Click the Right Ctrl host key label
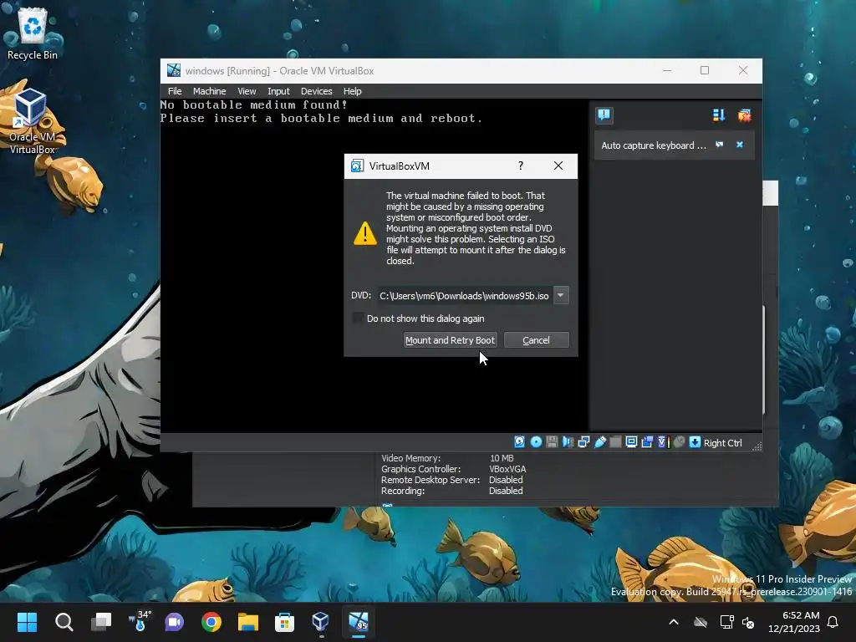856x642 pixels. click(722, 443)
